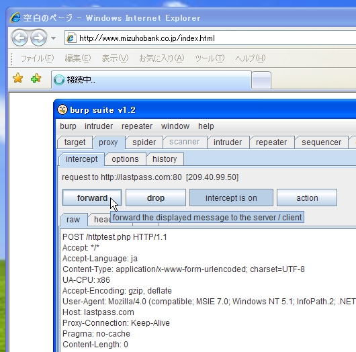Switch to the sequencer tab
Screen dimensions: 356x352
click(321, 142)
